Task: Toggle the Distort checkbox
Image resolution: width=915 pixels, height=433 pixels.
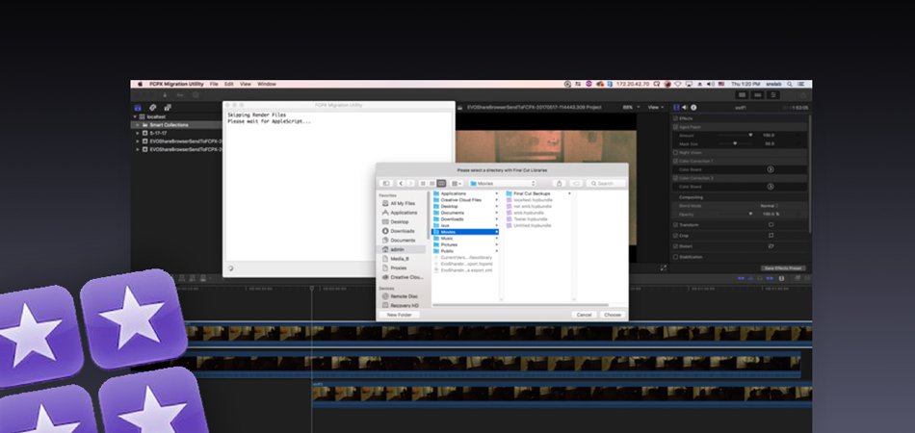Action: [x=676, y=246]
